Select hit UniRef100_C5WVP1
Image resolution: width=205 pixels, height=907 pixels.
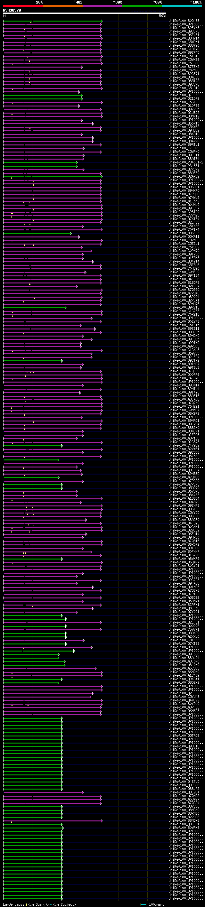[x=184, y=630]
